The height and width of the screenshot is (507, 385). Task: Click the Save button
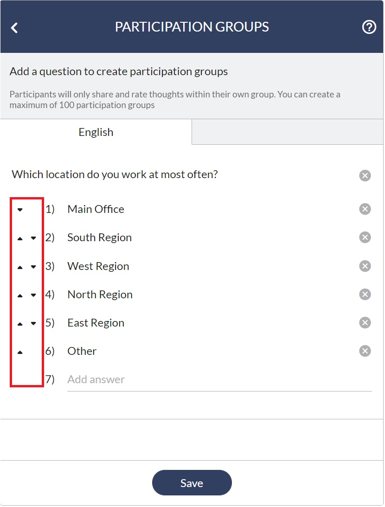[192, 483]
